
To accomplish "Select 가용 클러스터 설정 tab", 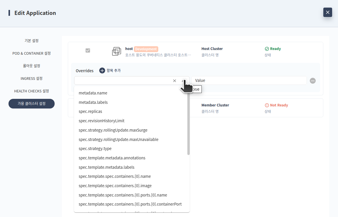I will 31,104.
